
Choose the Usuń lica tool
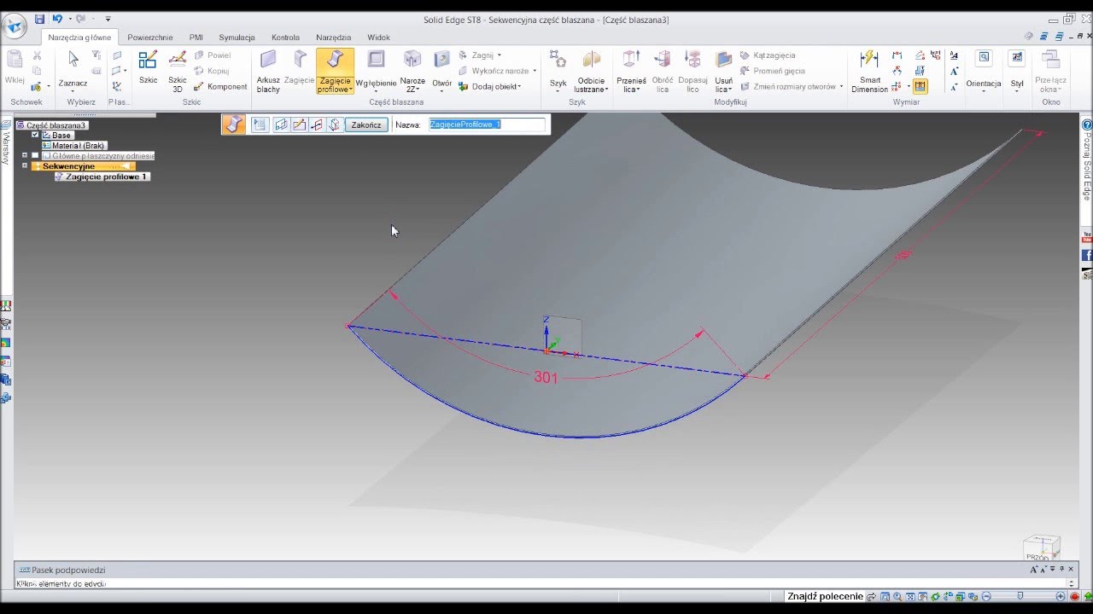[723, 72]
